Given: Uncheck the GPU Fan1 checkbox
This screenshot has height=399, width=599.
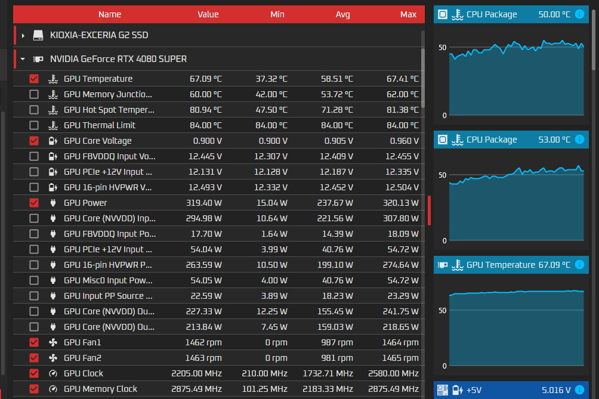Looking at the screenshot, I should coord(34,342).
